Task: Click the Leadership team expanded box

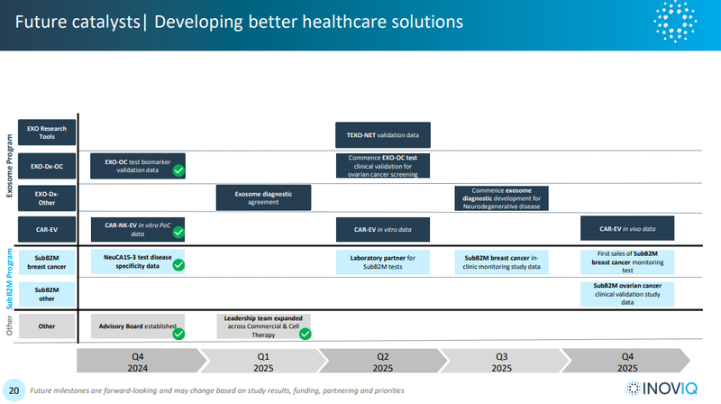Action: click(263, 326)
